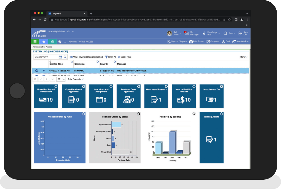Open the calendar date picker icon

point(60,57)
